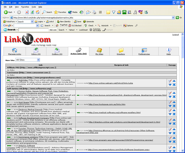Click the Mail envelope toolbar icon
This screenshot has height=153, width=185.
click(88, 12)
